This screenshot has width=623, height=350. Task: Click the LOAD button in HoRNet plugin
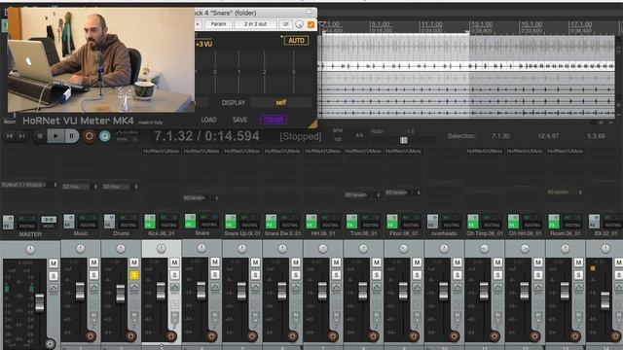point(208,120)
